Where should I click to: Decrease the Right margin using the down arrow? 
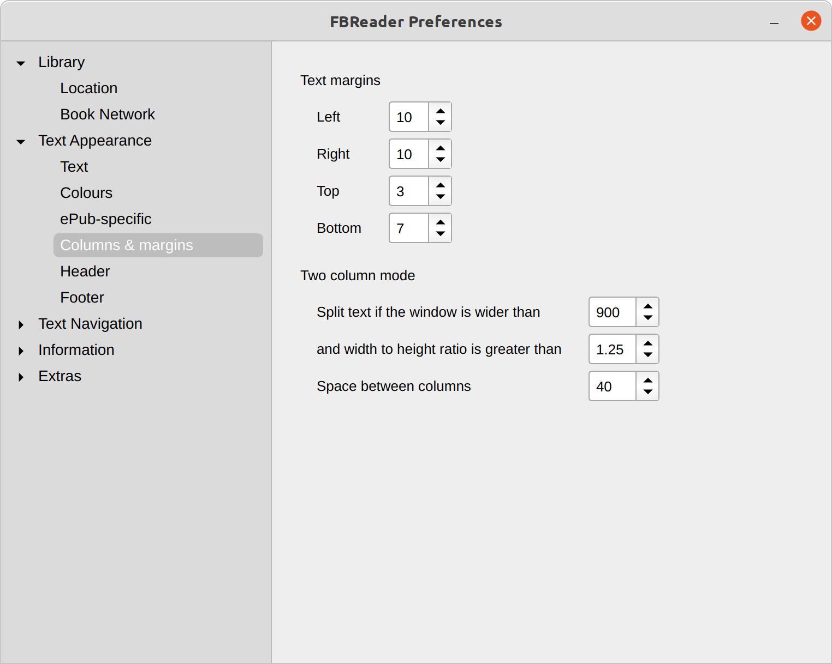pos(440,159)
